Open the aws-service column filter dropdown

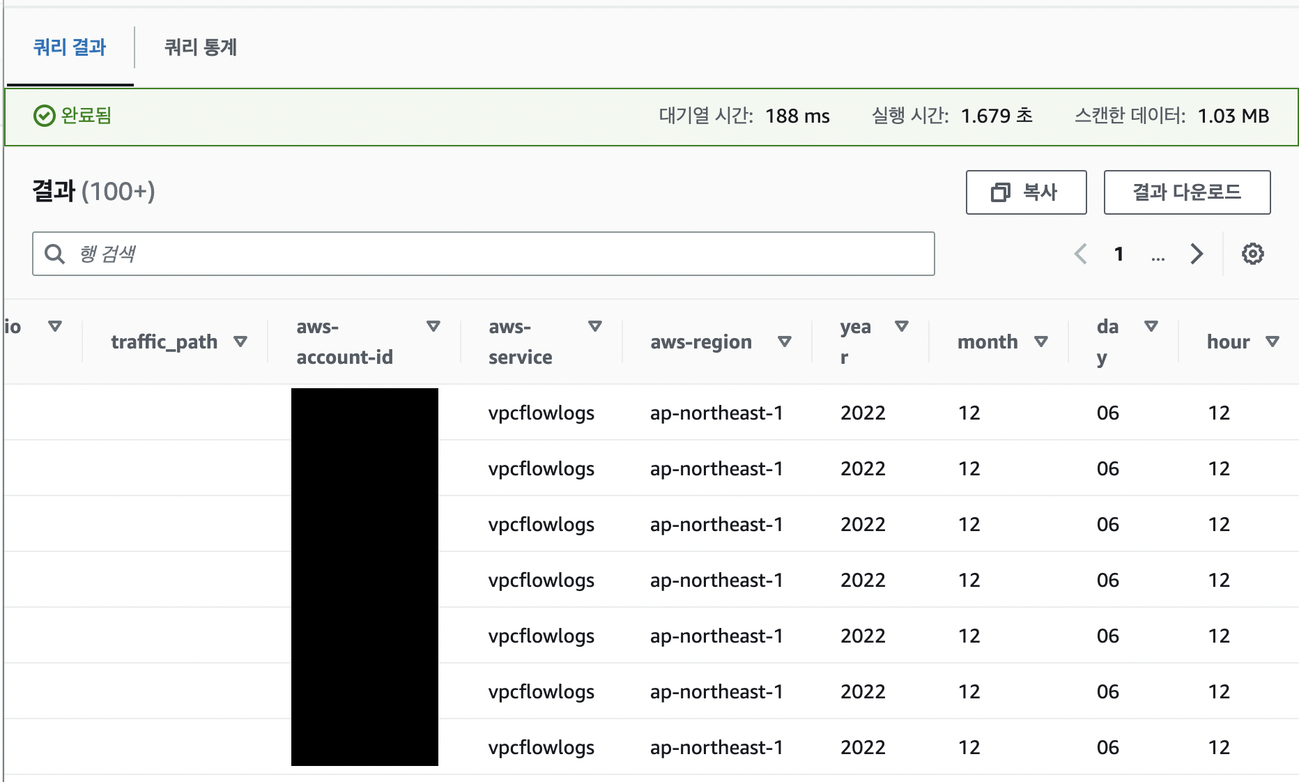596,325
